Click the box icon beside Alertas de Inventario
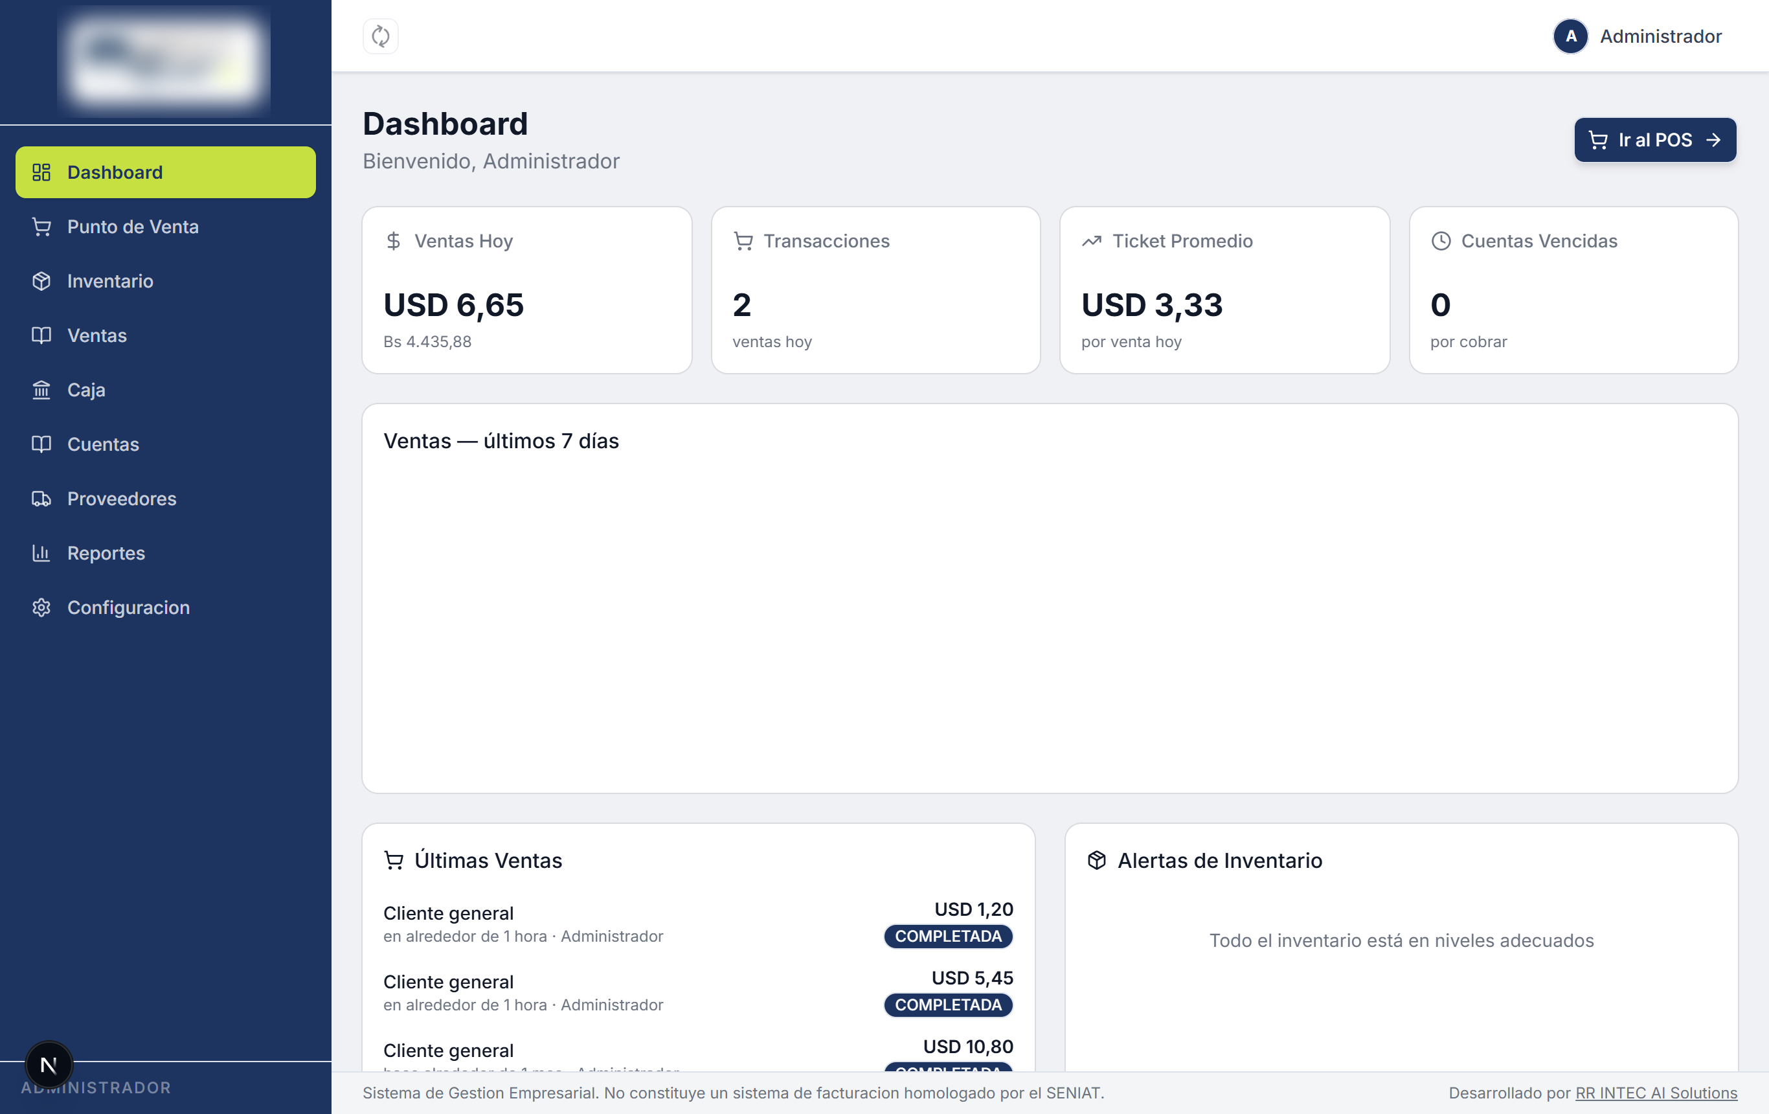This screenshot has width=1769, height=1114. pos(1096,859)
